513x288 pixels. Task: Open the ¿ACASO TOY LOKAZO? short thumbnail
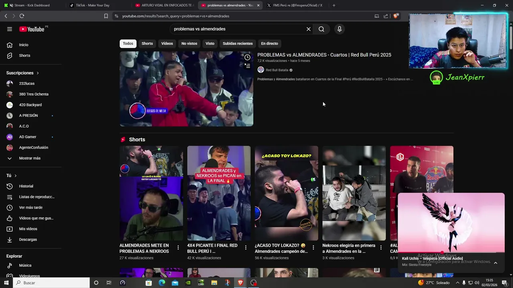[x=286, y=193]
